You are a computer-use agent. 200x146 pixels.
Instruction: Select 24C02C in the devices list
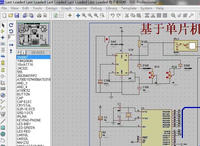pos(34,68)
